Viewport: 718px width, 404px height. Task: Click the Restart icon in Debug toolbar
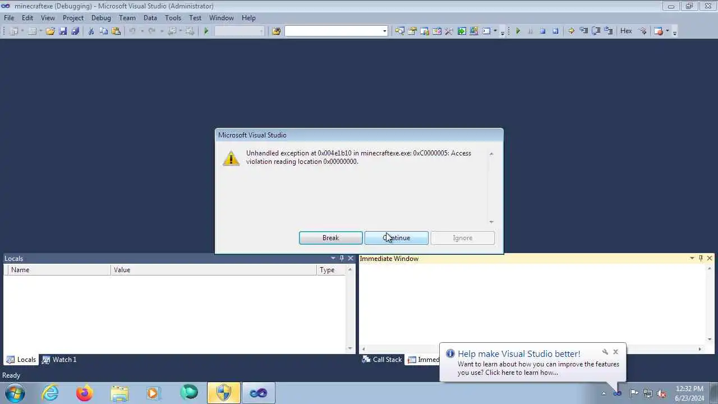[x=555, y=31]
